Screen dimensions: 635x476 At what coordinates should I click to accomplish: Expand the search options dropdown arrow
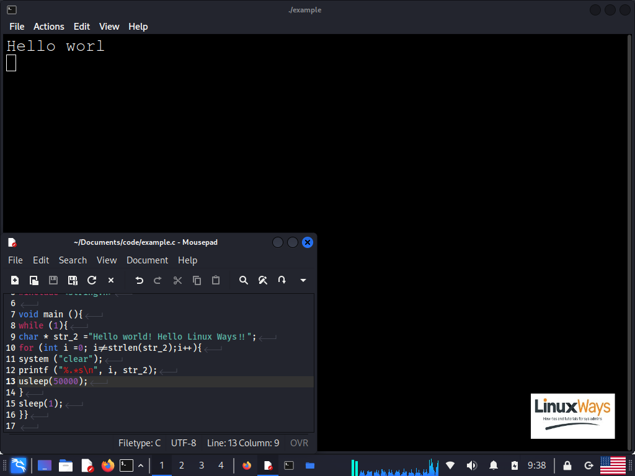pos(303,280)
